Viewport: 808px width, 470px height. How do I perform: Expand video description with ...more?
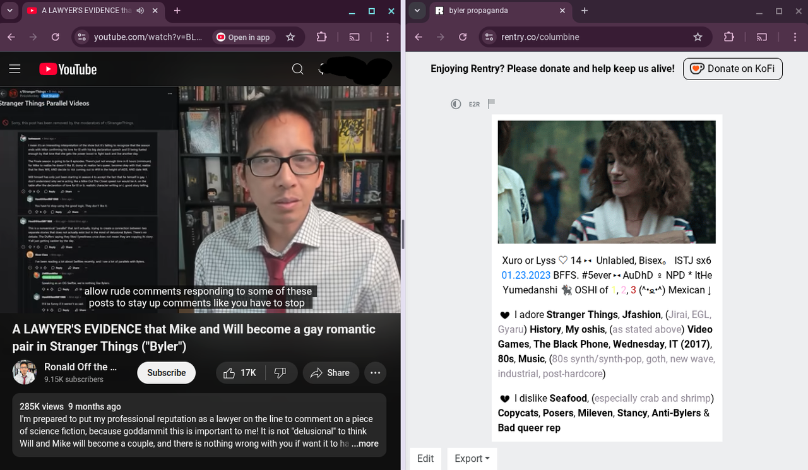tap(364, 444)
